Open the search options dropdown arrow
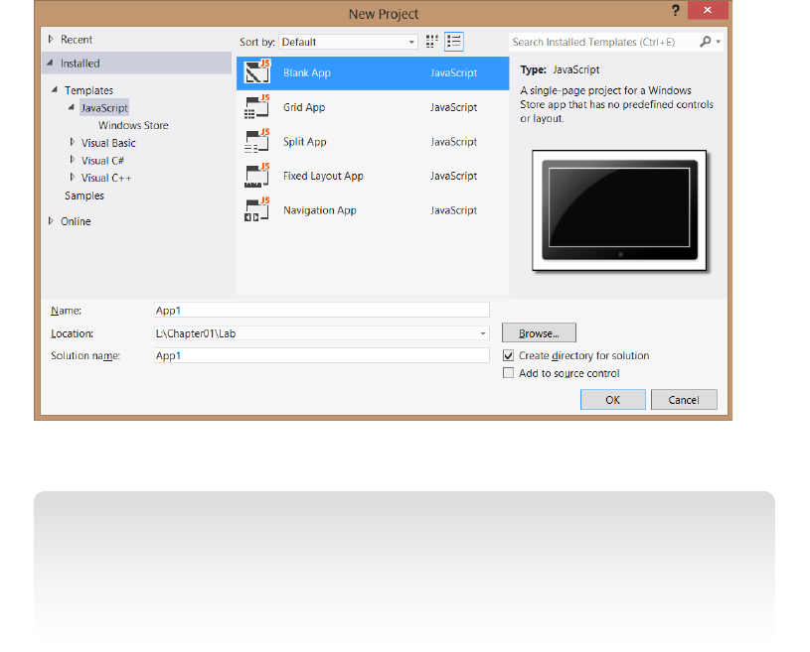810x652 pixels. [x=718, y=42]
